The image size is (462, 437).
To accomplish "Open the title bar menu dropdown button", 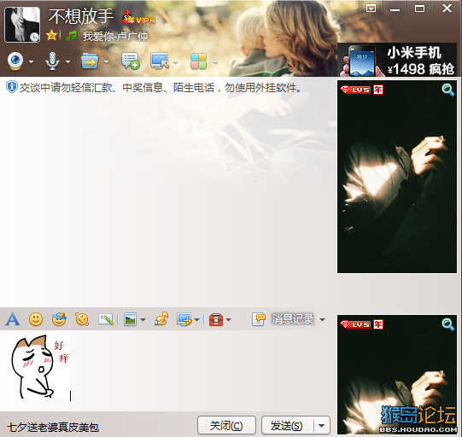I will tap(371, 9).
